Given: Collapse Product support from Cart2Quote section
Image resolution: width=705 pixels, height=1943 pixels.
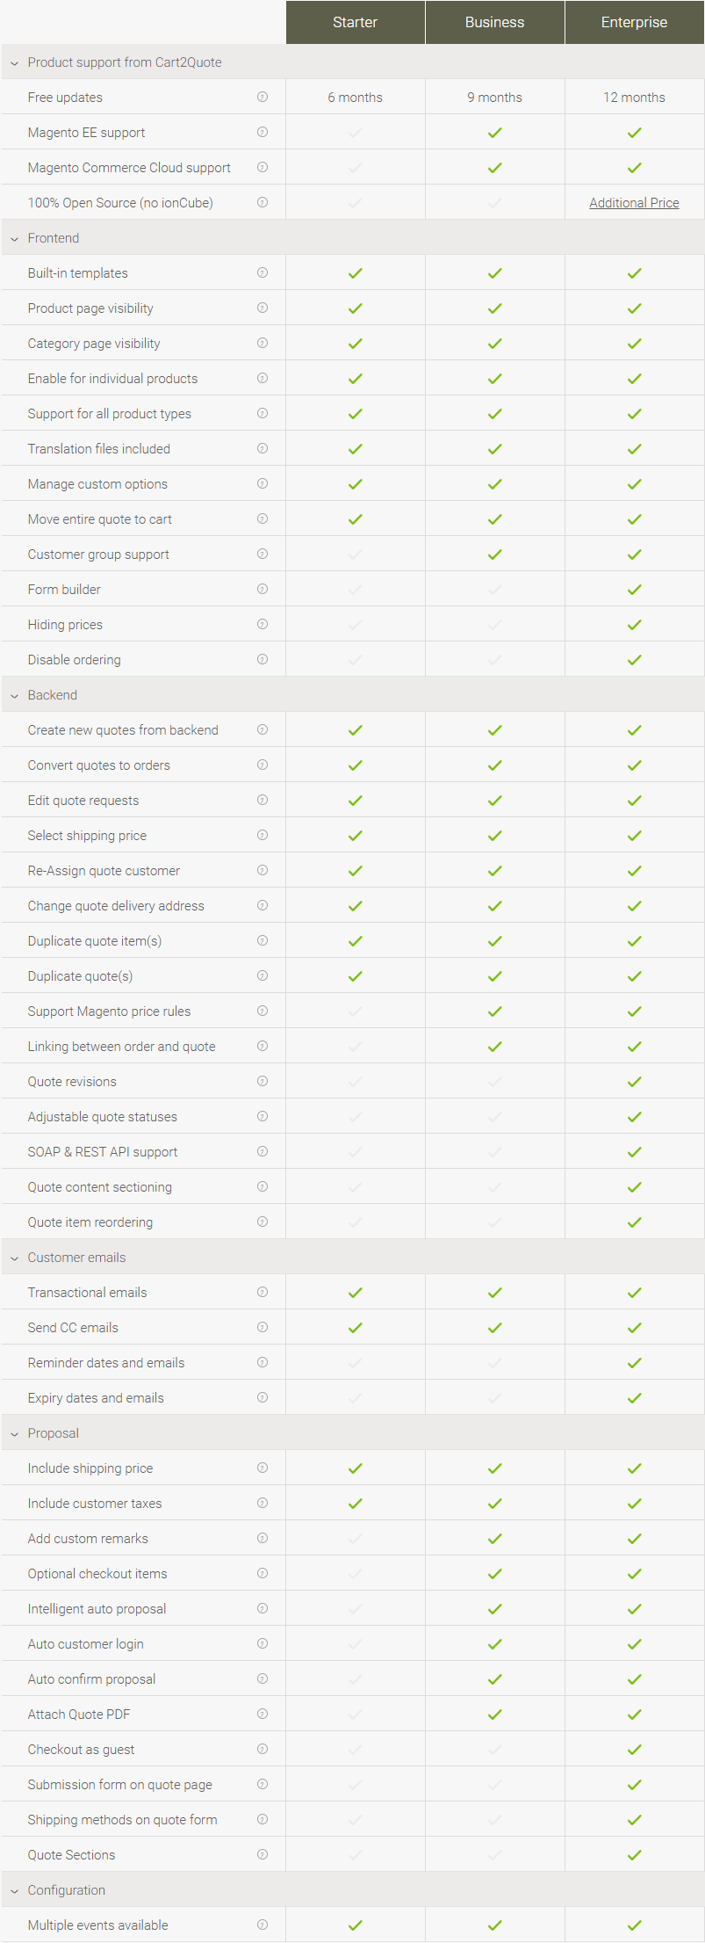Looking at the screenshot, I should click(x=14, y=62).
